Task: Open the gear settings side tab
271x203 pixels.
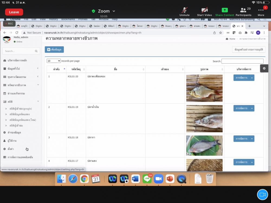Action: [x=264, y=68]
